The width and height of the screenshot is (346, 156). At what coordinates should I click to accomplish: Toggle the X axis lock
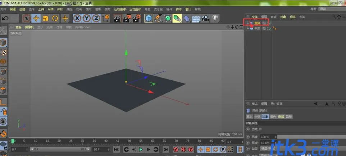(x=77, y=19)
